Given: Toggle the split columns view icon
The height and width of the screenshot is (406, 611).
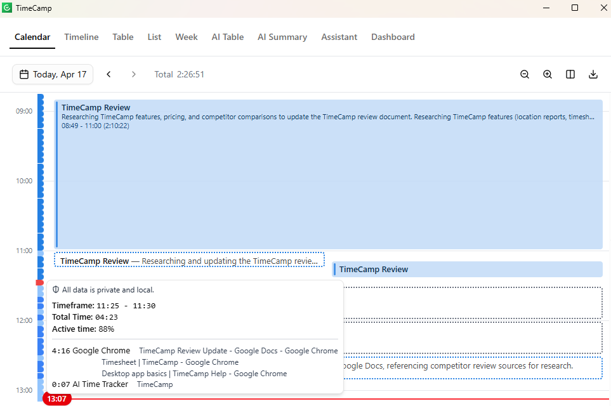Looking at the screenshot, I should 570,74.
